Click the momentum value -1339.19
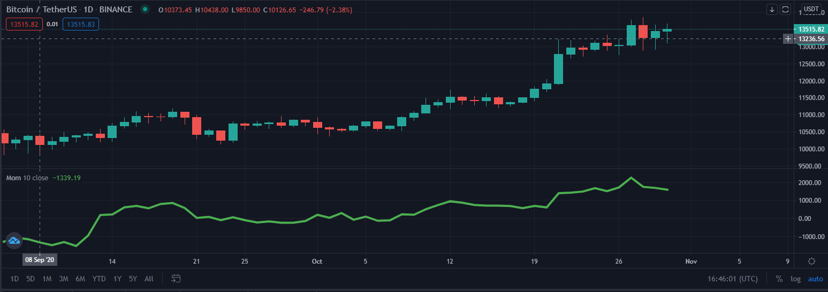Screen dimensions: 828x292 pyautogui.click(x=67, y=178)
